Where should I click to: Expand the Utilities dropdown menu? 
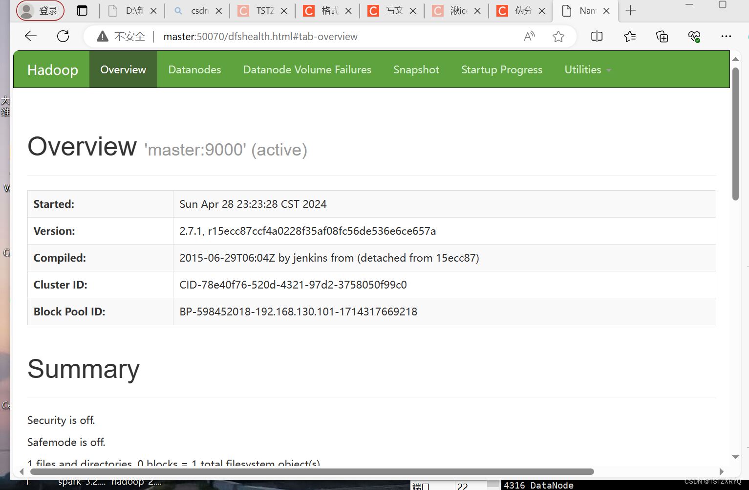tap(588, 69)
